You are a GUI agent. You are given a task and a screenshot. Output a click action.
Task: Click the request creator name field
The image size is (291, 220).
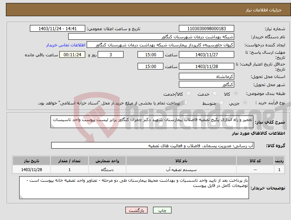160,45
